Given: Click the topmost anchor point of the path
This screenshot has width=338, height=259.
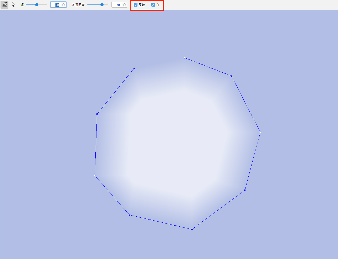Looking at the screenshot, I should pos(185,58).
